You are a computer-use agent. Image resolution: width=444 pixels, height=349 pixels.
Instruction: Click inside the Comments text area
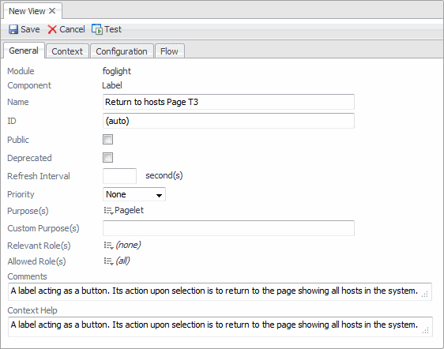220,291
